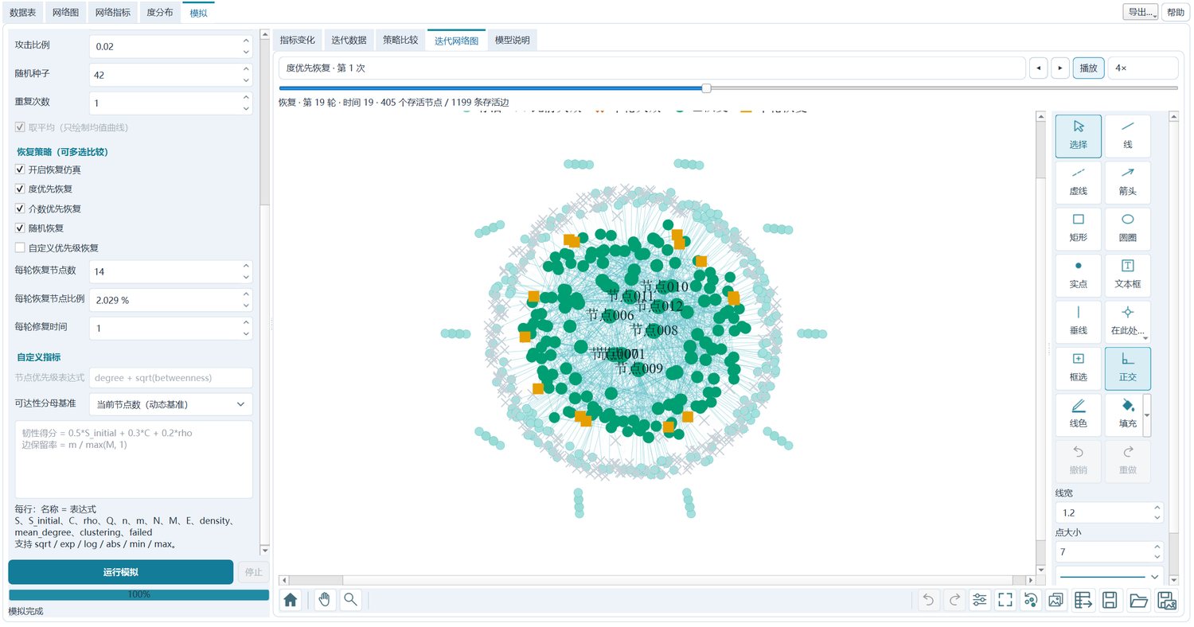Click the home icon in bottom toolbar
The height and width of the screenshot is (627, 1194).
pyautogui.click(x=291, y=601)
